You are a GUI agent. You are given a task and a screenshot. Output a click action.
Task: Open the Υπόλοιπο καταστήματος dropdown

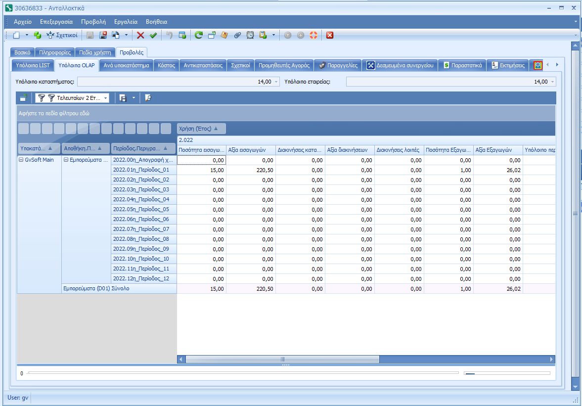point(276,82)
